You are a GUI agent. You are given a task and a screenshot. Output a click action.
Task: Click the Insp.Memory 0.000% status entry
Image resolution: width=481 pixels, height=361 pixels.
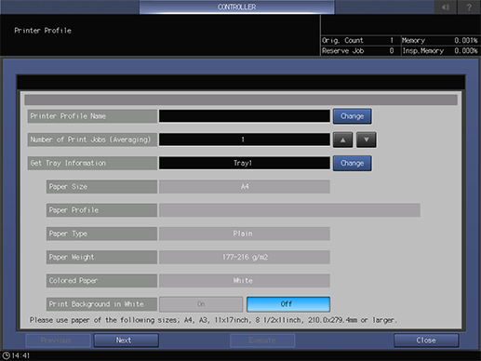(x=440, y=51)
